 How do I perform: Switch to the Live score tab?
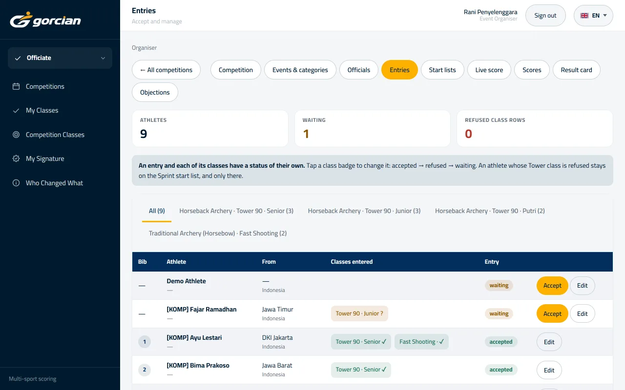click(489, 70)
